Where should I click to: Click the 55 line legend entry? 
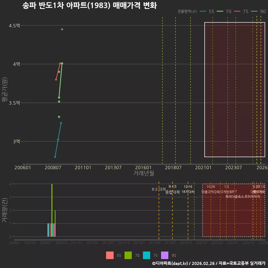207,11
